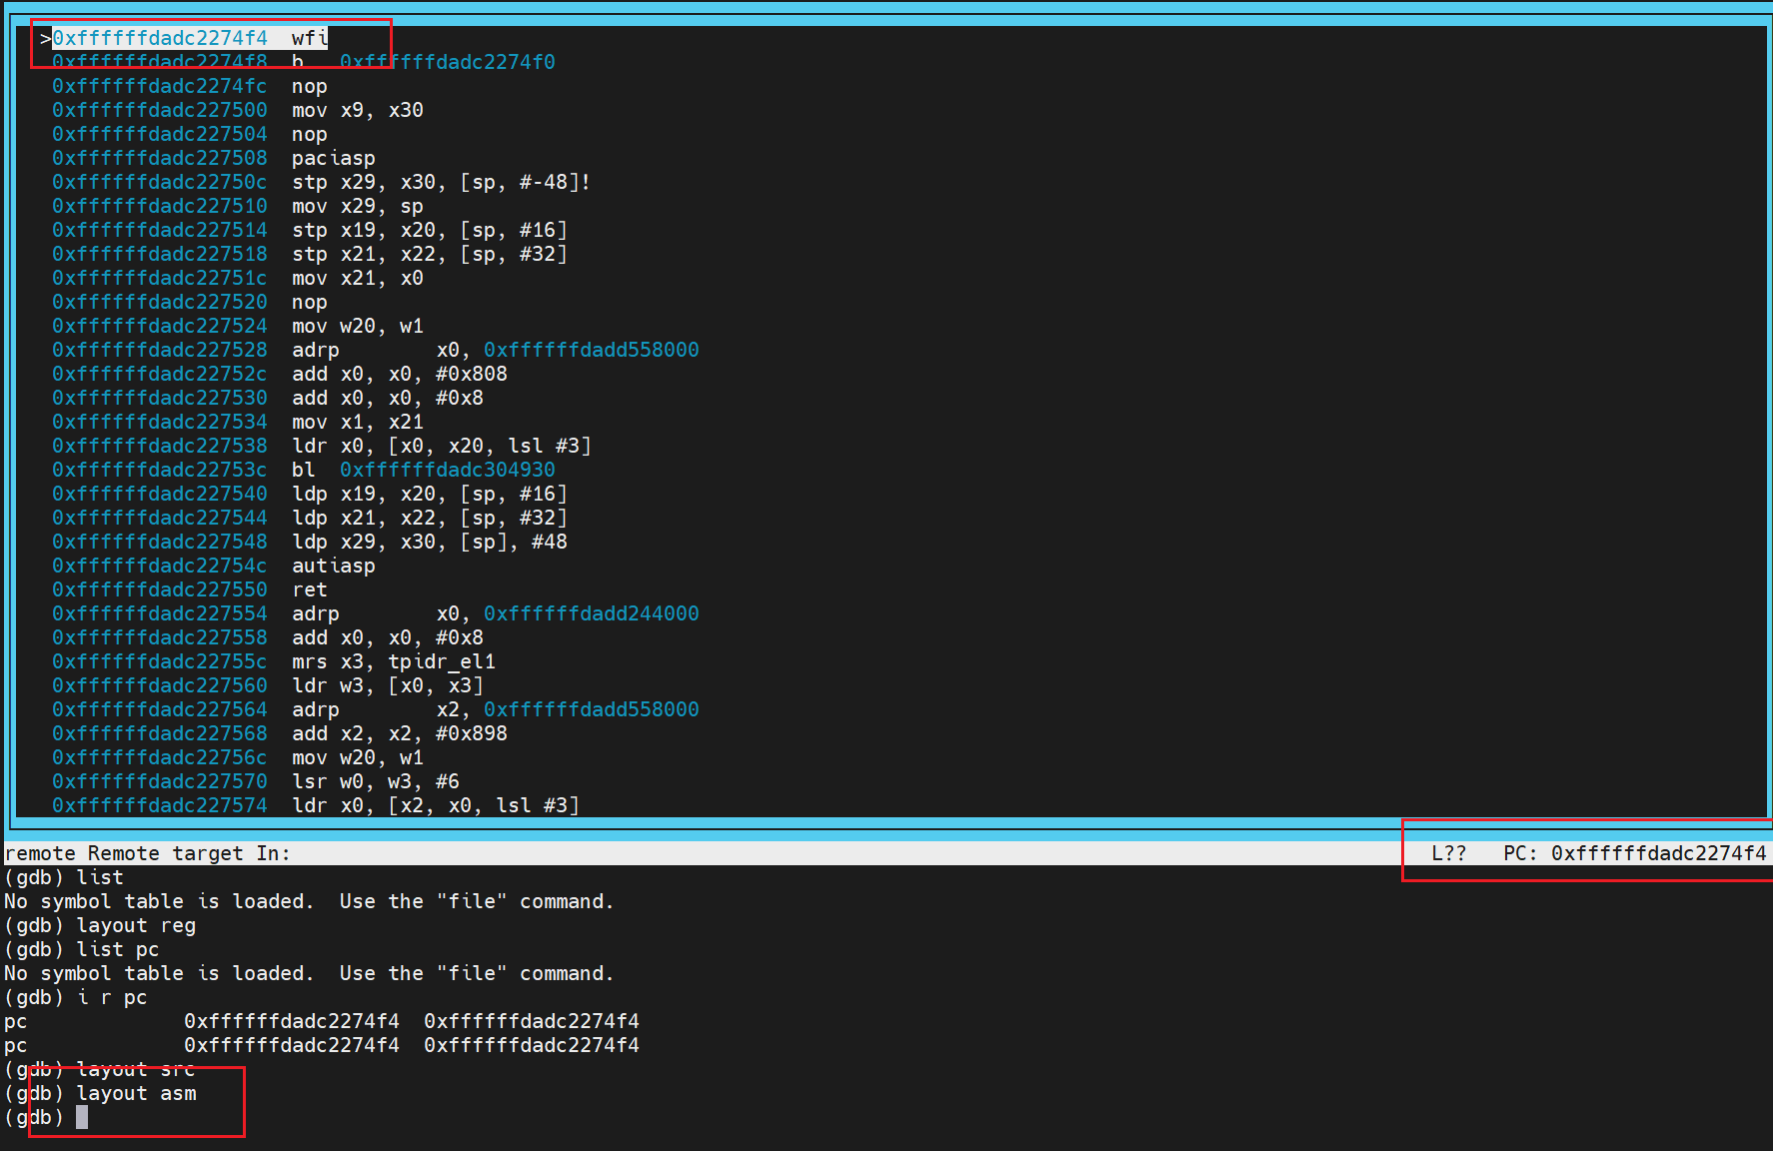The image size is (1773, 1151).
Task: Click adrp target at address 0xffffffdadc227564
Action: (x=592, y=709)
